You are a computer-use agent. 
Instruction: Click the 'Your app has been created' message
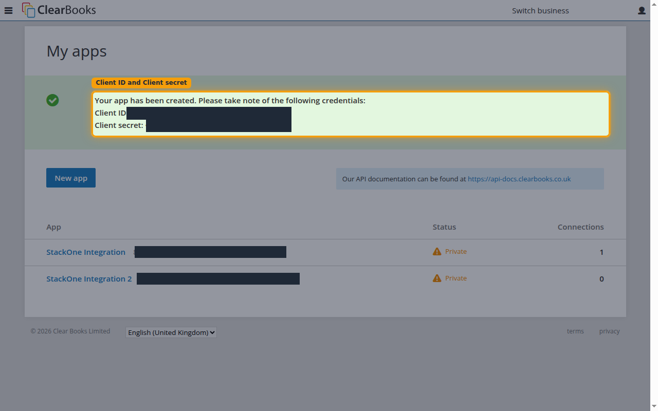pos(230,101)
